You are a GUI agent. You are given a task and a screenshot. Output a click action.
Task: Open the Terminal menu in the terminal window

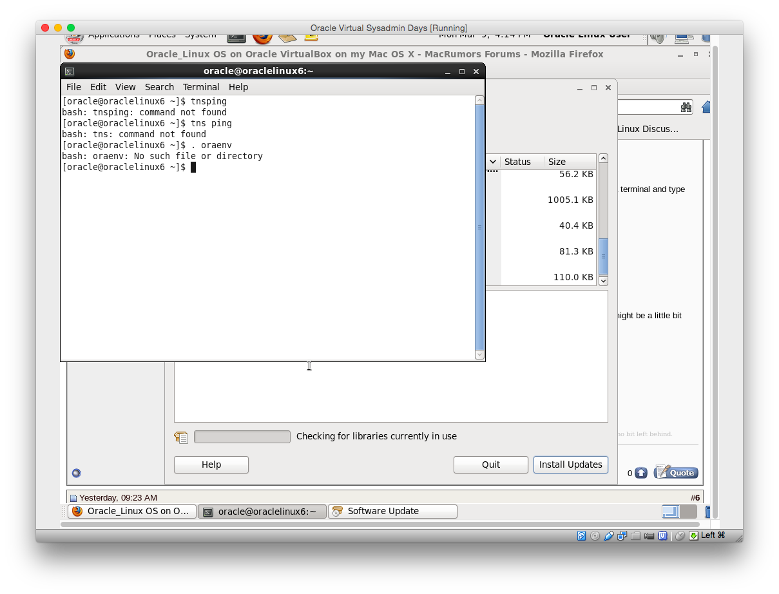pos(201,87)
